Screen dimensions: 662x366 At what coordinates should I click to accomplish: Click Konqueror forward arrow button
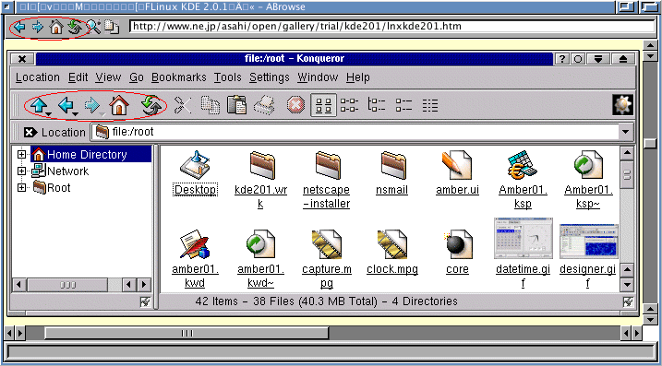(92, 105)
